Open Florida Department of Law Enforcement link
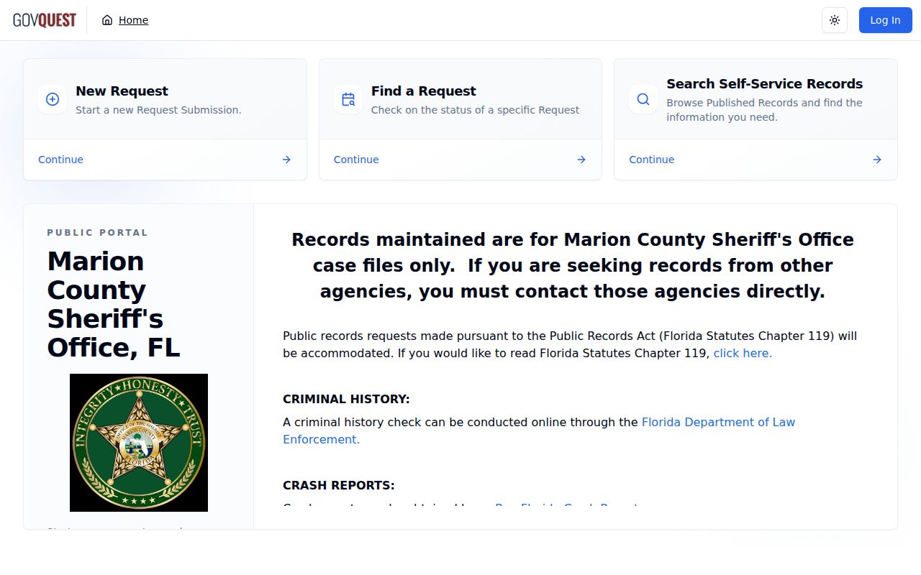The height and width of the screenshot is (575, 921). 539,431
